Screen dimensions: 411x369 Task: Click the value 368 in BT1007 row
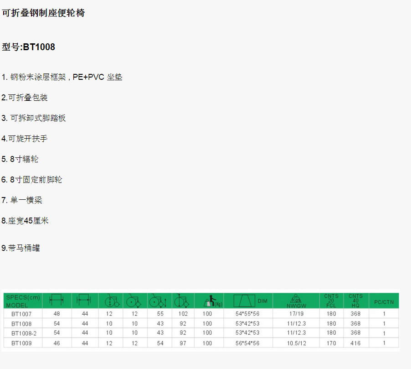click(355, 314)
